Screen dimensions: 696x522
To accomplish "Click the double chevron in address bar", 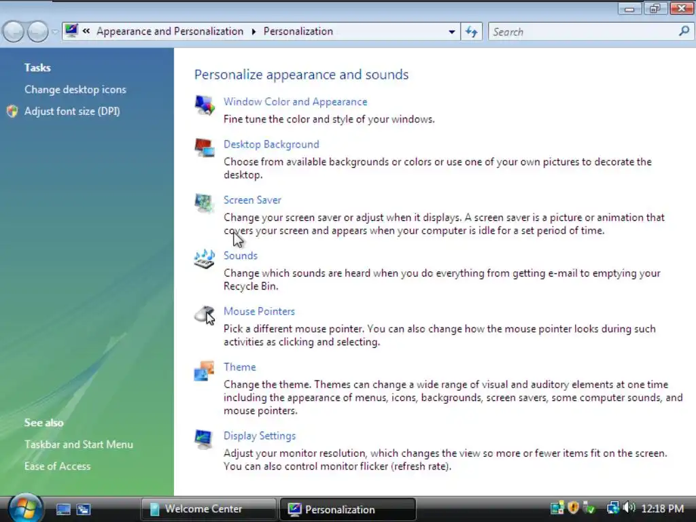I will point(86,31).
